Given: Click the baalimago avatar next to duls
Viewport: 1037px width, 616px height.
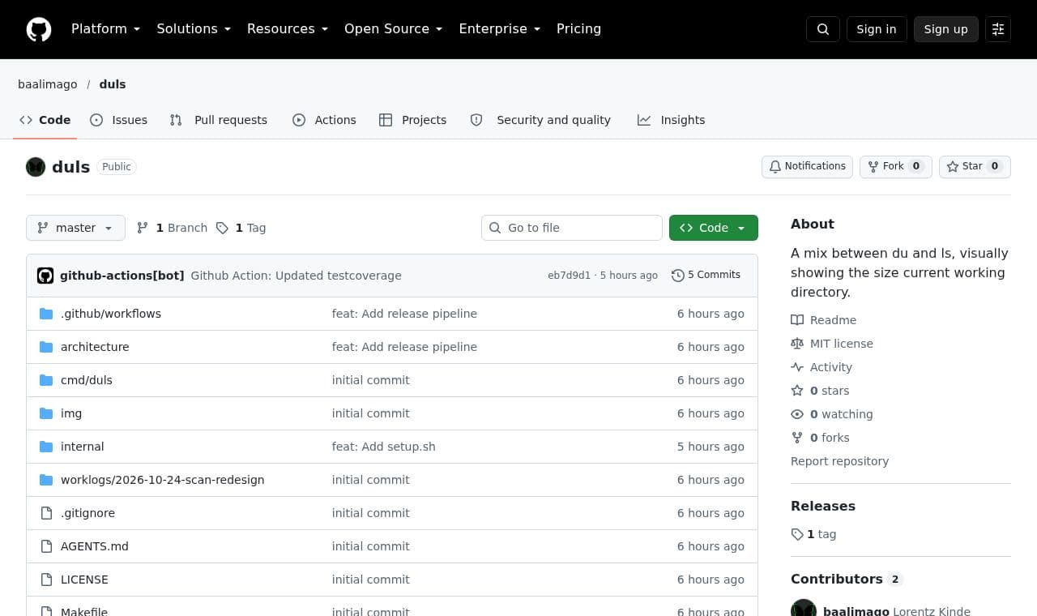Looking at the screenshot, I should (36, 167).
